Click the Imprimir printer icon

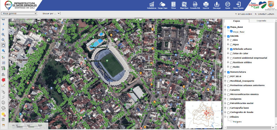click(x=206, y=4)
